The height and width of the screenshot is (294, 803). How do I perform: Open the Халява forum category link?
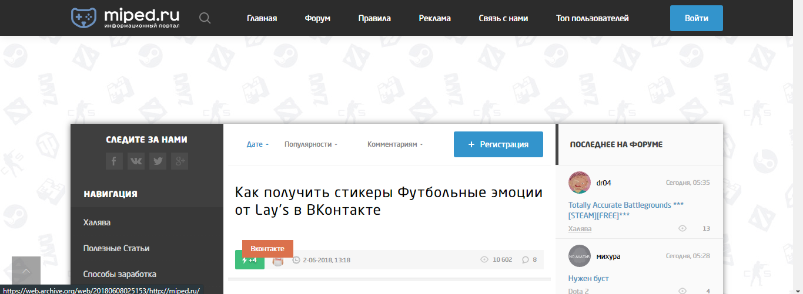coord(580,229)
